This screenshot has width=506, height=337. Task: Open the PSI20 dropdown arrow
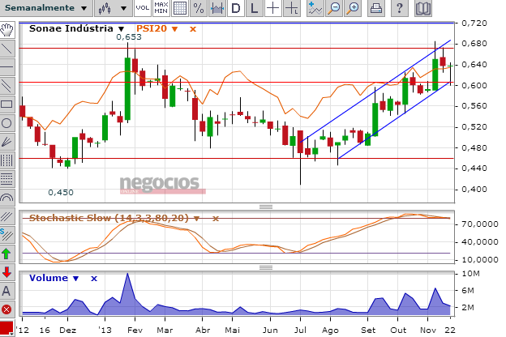point(174,29)
